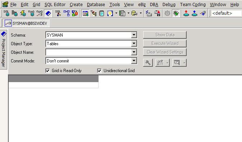Open the Schema Browser tree-database icon
Viewport: 242px width, 142px height.
15,13
